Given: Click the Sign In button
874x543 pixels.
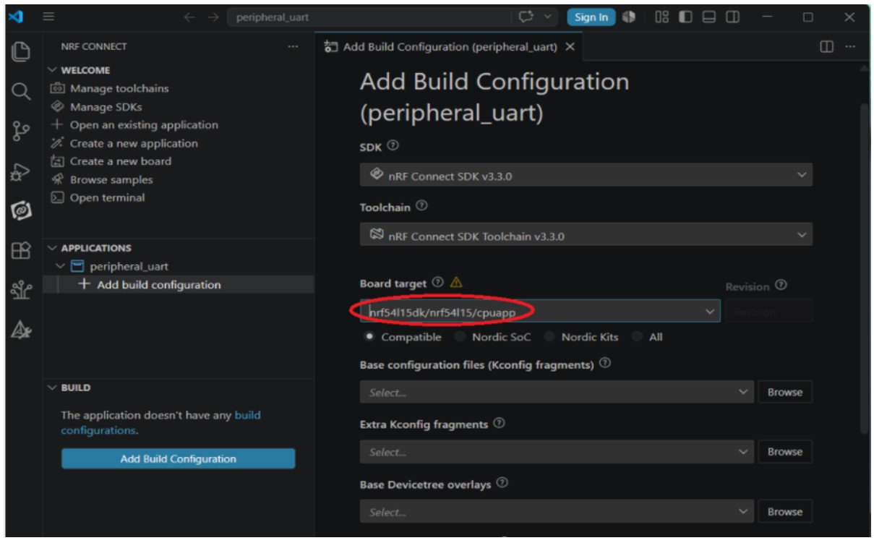Looking at the screenshot, I should (591, 17).
